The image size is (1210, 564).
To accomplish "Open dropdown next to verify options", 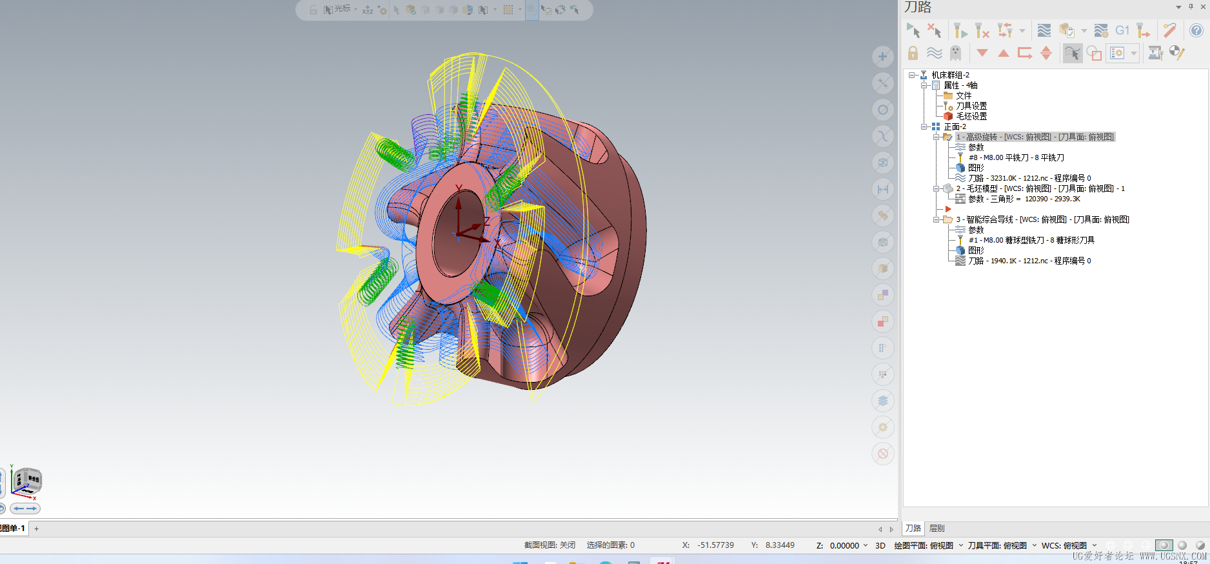I will coord(1084,30).
